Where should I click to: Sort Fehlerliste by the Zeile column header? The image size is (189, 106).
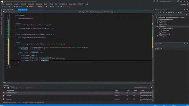128,90
